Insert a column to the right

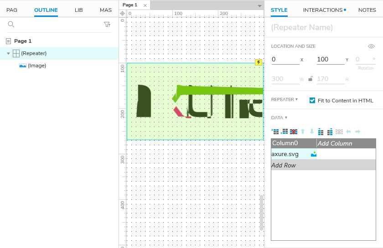pos(330,132)
